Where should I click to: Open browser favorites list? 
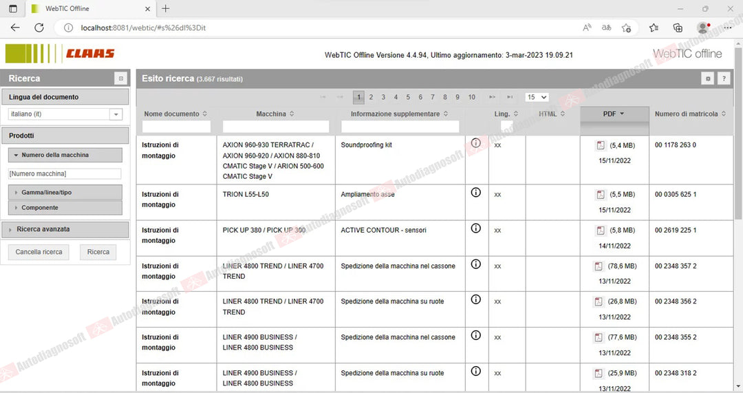[x=654, y=28]
